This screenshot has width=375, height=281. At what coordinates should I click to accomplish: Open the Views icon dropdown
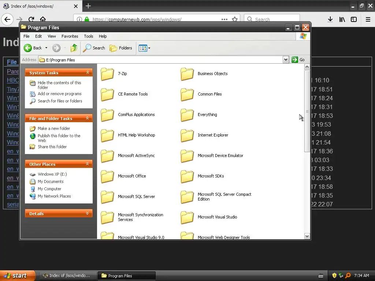click(144, 48)
